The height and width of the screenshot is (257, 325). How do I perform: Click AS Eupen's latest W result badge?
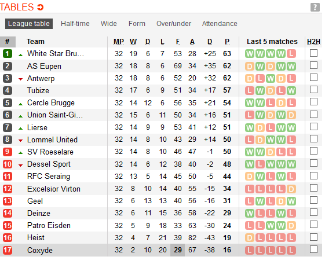click(291, 66)
